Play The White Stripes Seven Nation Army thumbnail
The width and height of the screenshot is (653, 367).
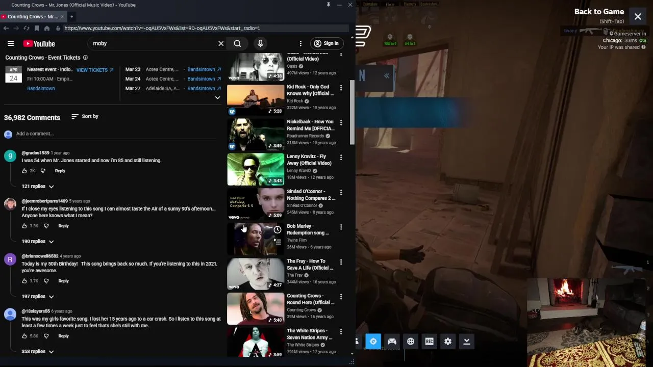click(x=256, y=342)
